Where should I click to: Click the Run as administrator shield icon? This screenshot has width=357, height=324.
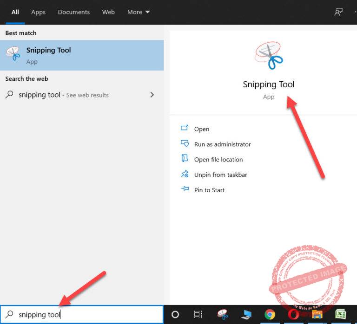[185, 143]
